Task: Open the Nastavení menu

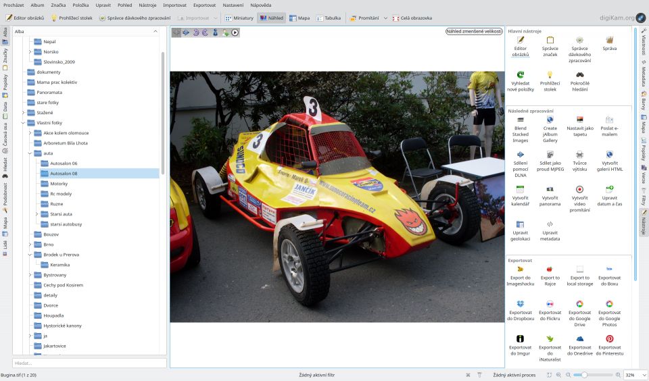Action: [233, 5]
